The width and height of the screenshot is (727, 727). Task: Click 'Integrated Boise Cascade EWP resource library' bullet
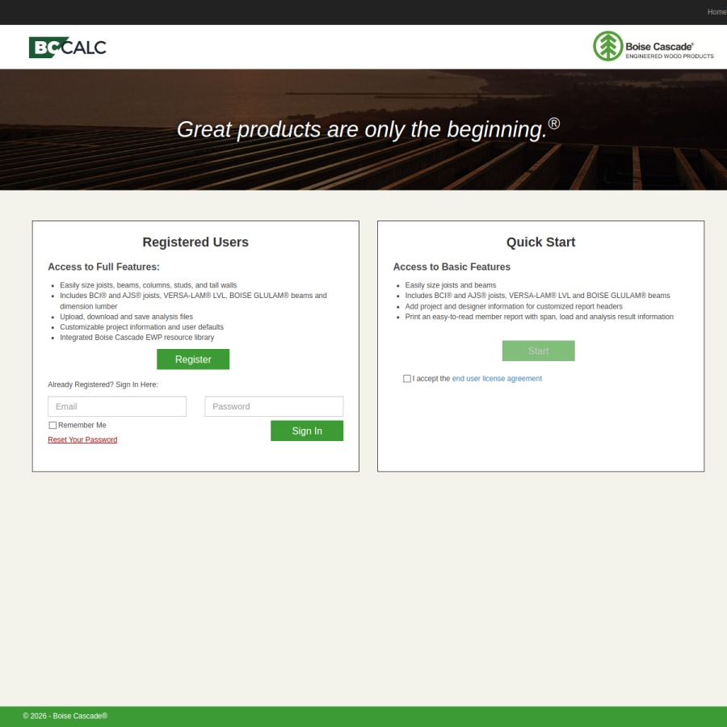click(x=137, y=338)
